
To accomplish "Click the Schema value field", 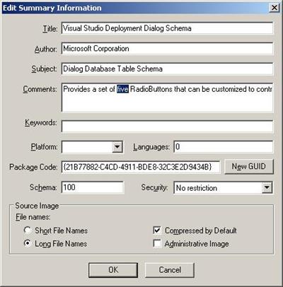I will tap(93, 187).
